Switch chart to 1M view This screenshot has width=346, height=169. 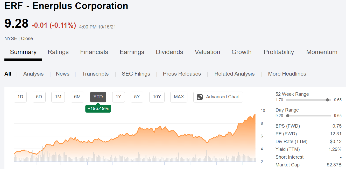pos(58,97)
